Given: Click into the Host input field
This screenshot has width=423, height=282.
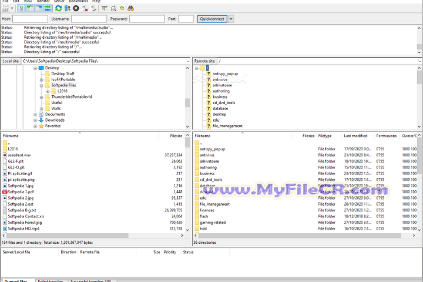Looking at the screenshot, I should pos(30,19).
